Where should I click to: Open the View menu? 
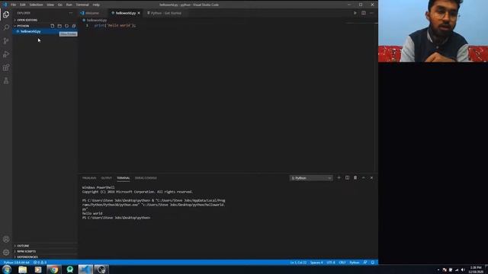pos(50,5)
